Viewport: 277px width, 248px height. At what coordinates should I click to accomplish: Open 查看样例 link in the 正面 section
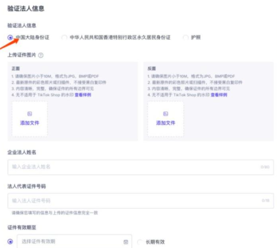(83, 94)
